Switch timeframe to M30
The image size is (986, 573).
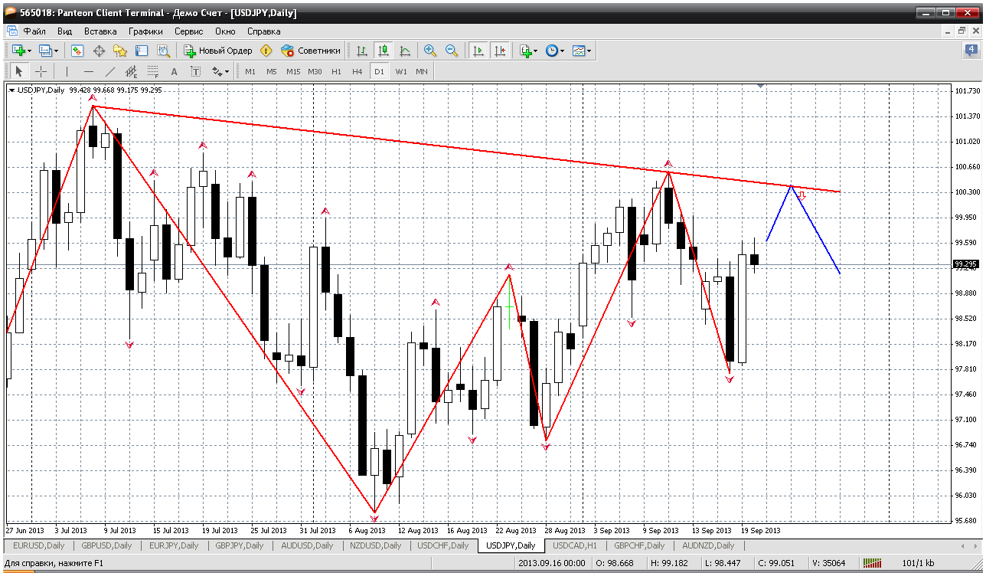315,71
